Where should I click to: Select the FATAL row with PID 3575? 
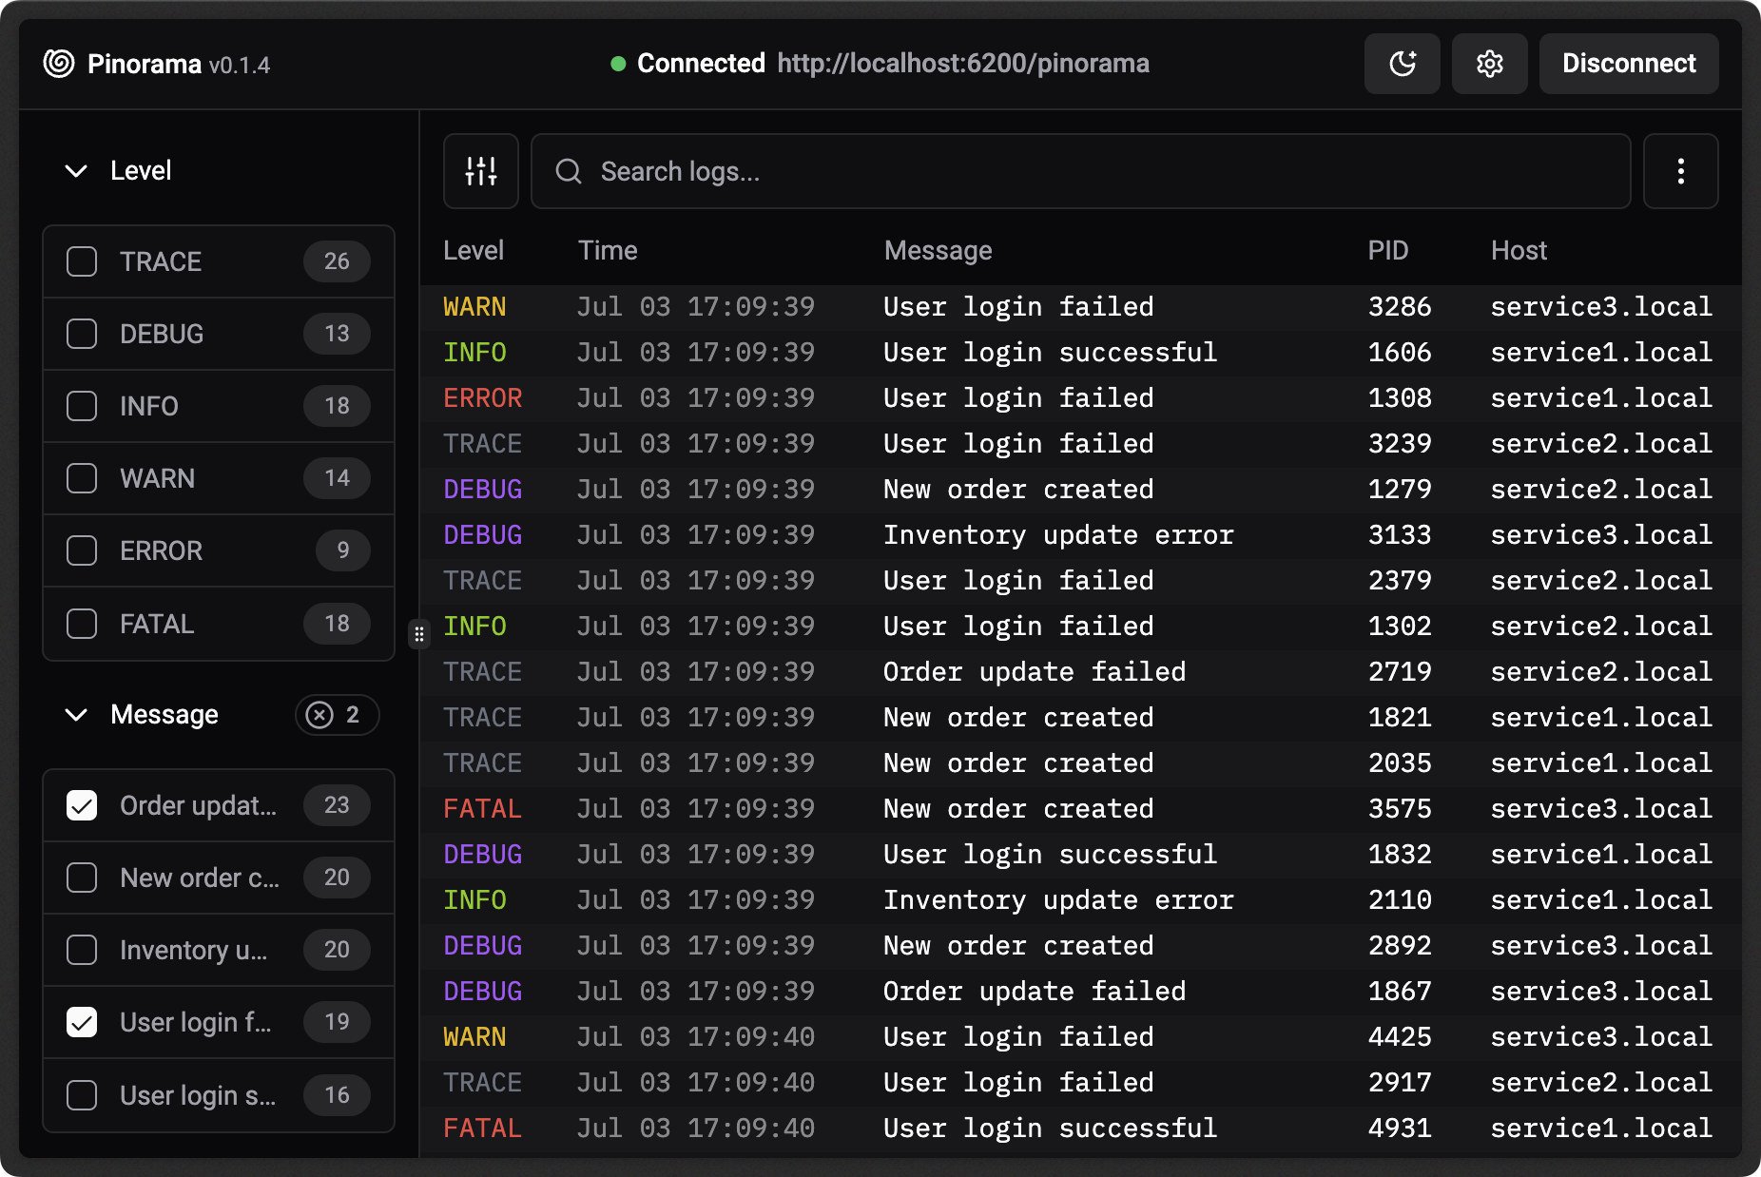coord(1081,809)
